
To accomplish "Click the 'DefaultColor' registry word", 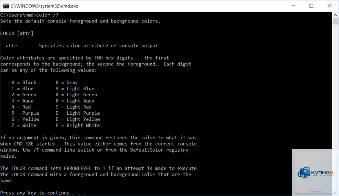I will pos(147,150).
